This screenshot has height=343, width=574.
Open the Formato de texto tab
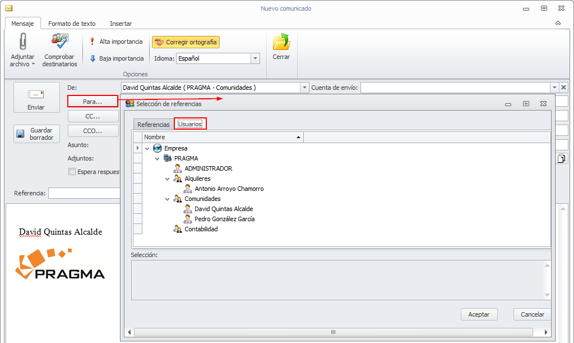(72, 24)
